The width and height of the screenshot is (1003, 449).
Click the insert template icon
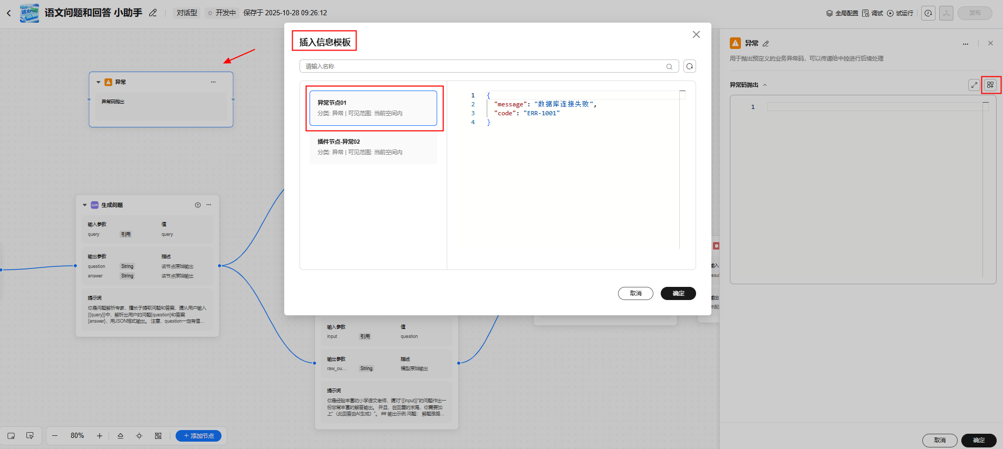click(990, 85)
